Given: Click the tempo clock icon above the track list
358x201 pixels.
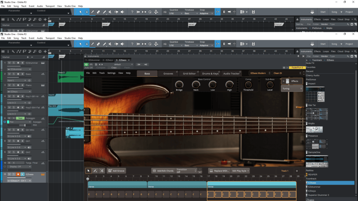Looking at the screenshot, I should point(40,52).
